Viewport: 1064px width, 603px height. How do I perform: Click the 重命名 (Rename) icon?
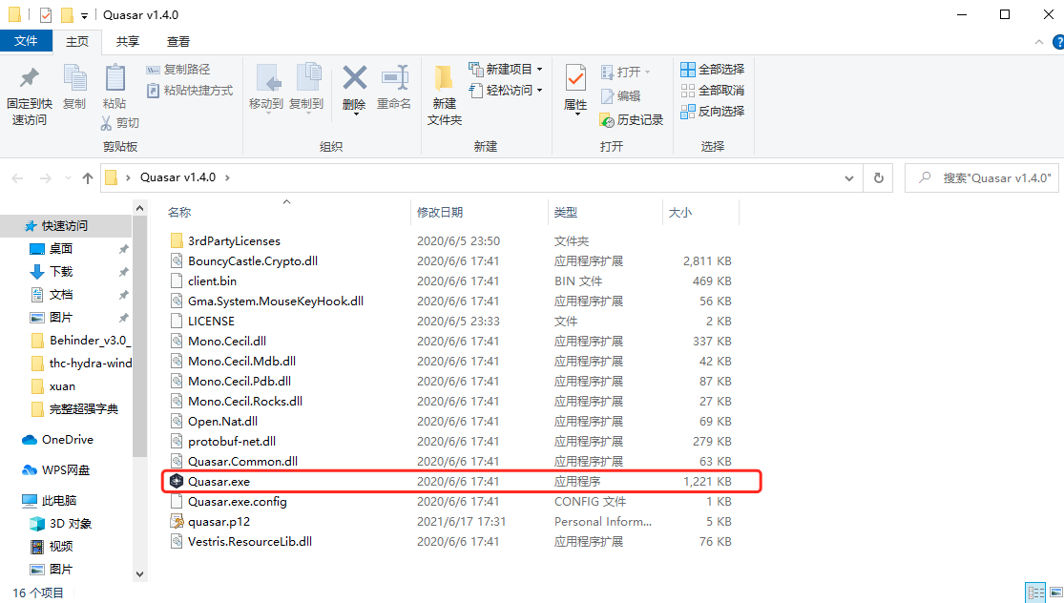coord(394,83)
